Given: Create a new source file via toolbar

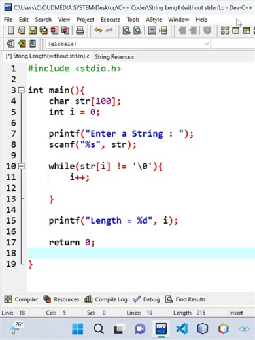Looking at the screenshot, I should (x=10, y=30).
